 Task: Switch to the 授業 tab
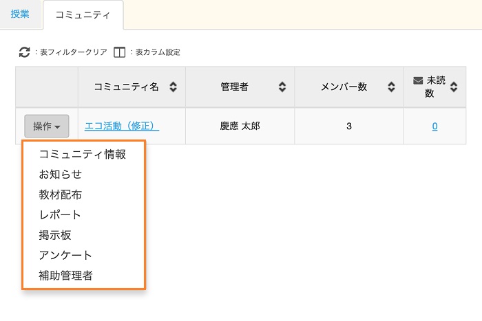point(20,14)
